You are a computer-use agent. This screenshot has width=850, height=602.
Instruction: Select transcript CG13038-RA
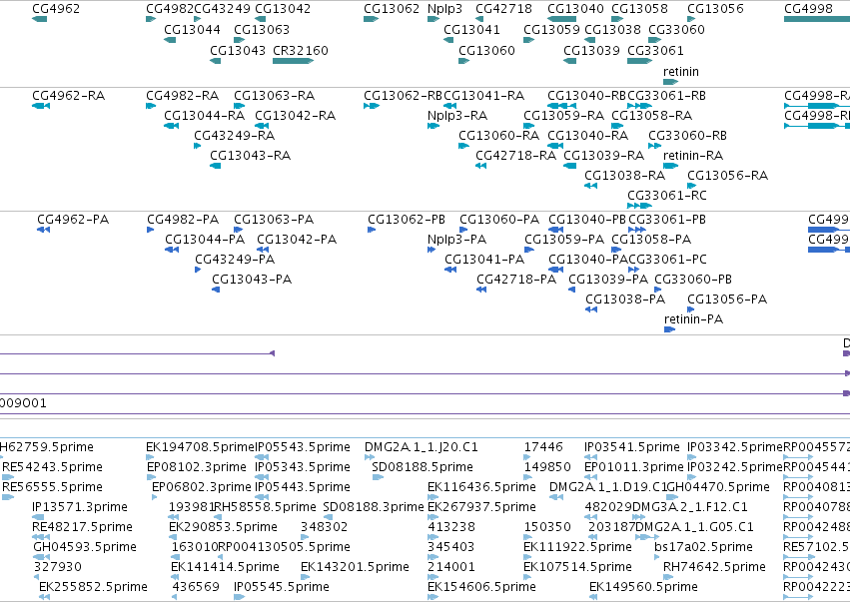click(x=624, y=175)
